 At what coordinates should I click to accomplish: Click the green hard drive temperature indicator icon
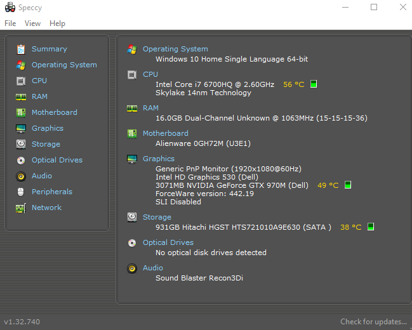click(371, 227)
